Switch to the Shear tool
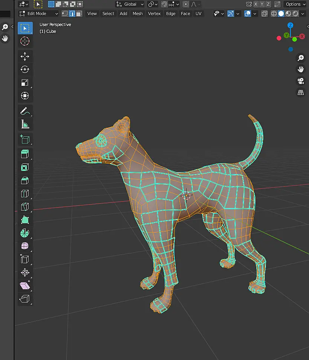The height and width of the screenshot is (360, 309). (25, 286)
